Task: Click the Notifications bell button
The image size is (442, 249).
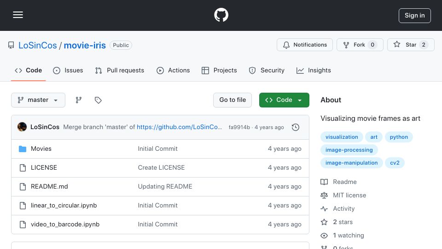Action: [x=305, y=45]
